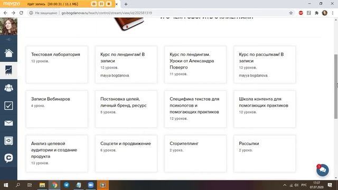Open the Рассылки course card

coord(265,154)
